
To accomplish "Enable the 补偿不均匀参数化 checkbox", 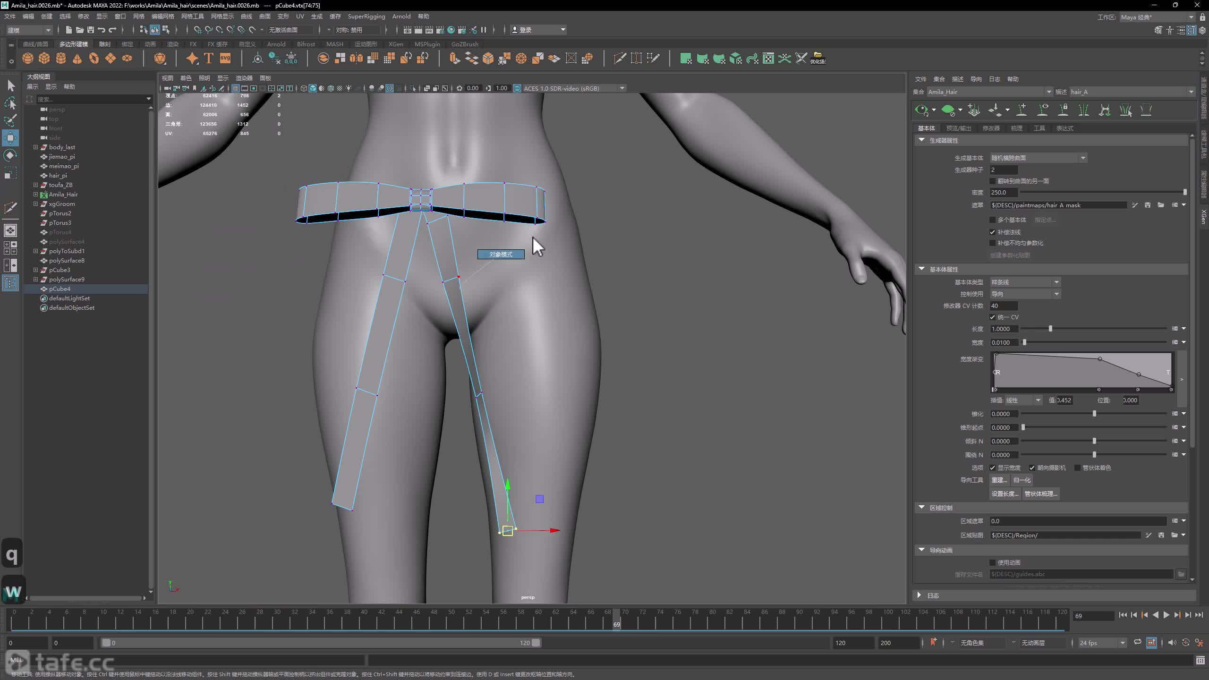I will 992,243.
